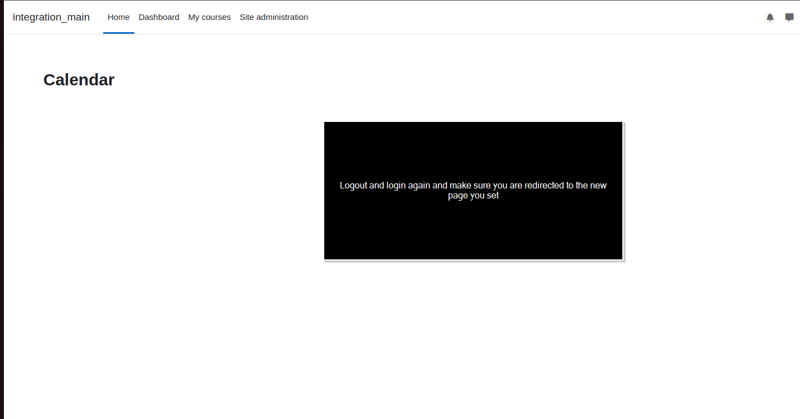Open Site administration menu item
800x419 pixels.
click(274, 17)
